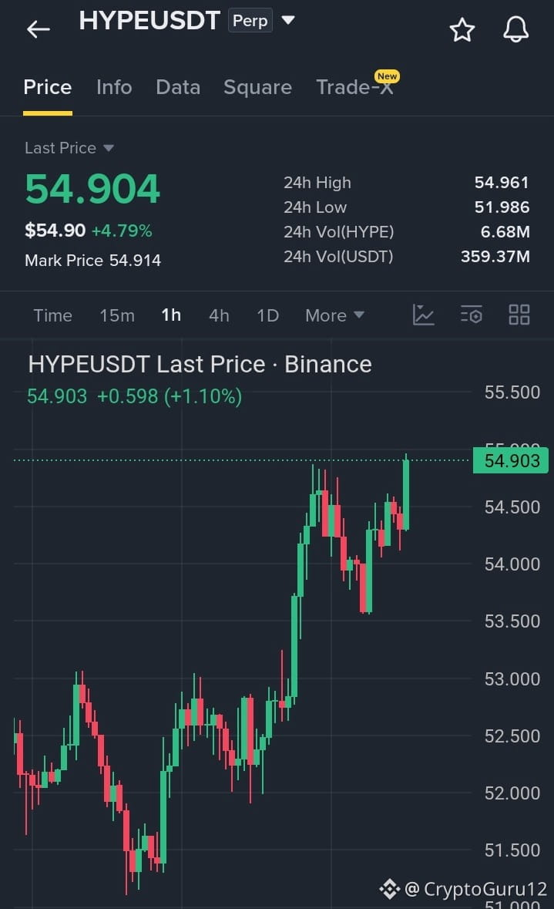Image resolution: width=554 pixels, height=909 pixels.
Task: Tap the 24h Vol(HYPE) value 6.68M
Action: coord(505,232)
